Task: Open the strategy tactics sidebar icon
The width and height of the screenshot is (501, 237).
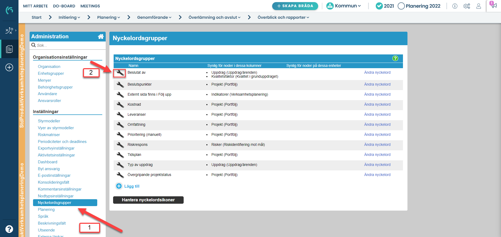Action: 9,31
